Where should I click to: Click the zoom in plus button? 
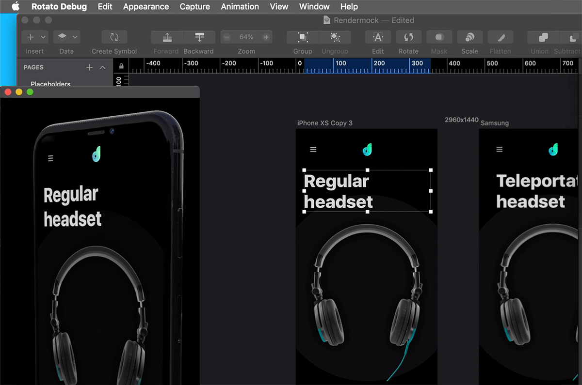pyautogui.click(x=266, y=37)
